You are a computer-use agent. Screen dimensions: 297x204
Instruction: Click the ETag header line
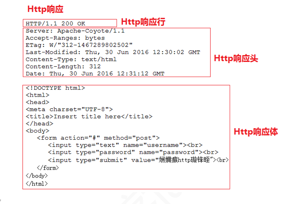(79, 45)
